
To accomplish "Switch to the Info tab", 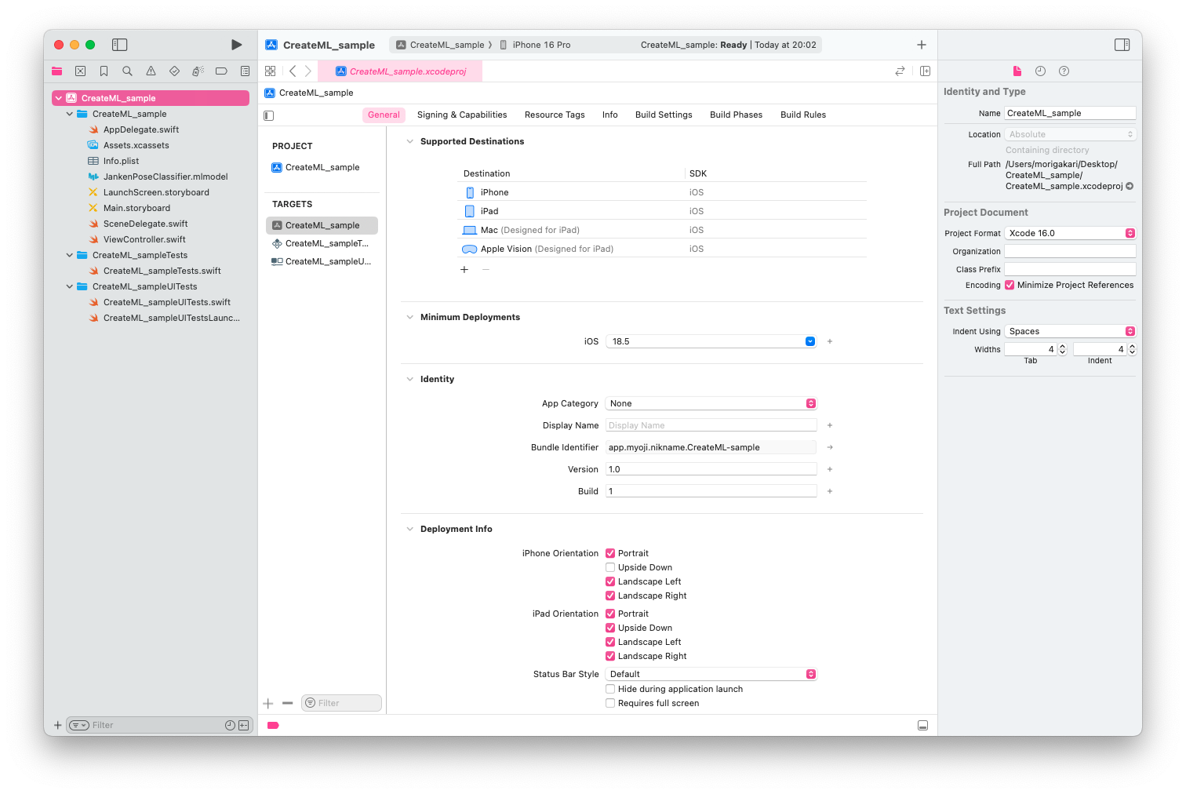I will pos(610,115).
